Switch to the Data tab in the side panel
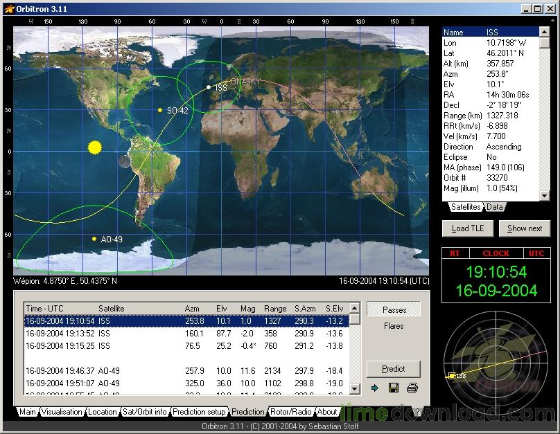This screenshot has width=560, height=434. pyautogui.click(x=495, y=207)
